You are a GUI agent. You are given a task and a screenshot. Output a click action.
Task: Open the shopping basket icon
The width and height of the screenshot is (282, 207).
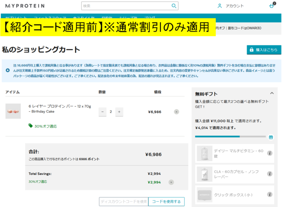[x=272, y=6]
